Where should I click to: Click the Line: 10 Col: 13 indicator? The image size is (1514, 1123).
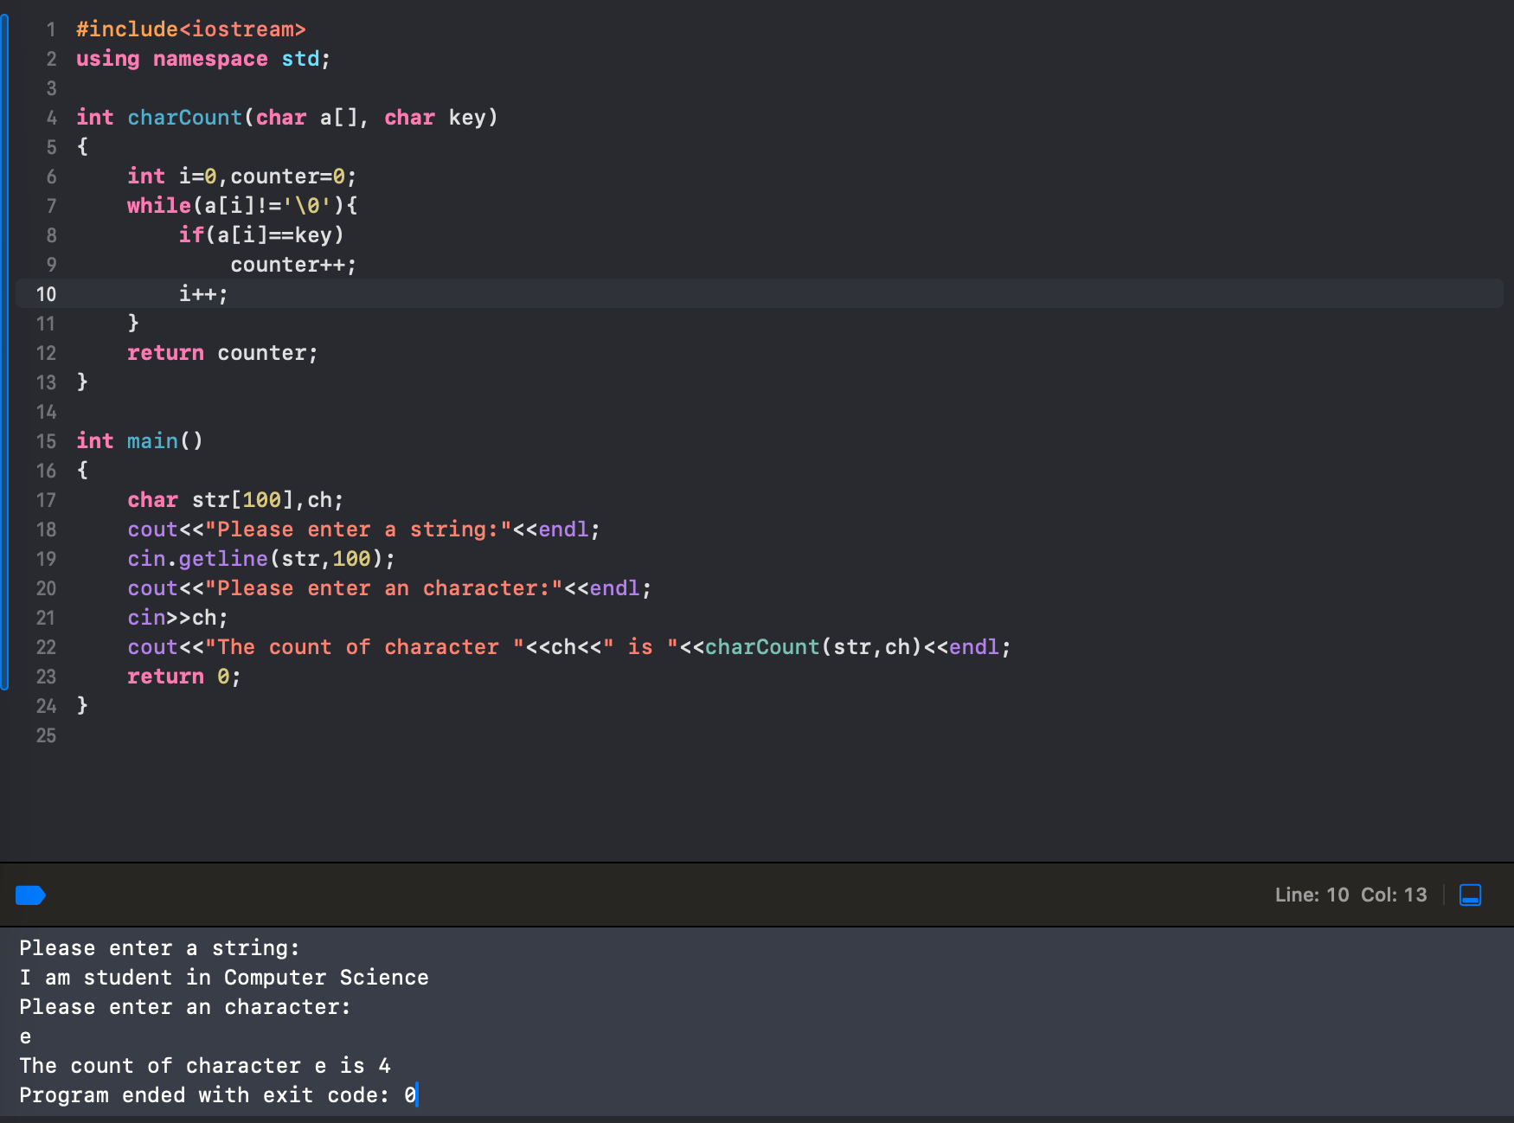pos(1350,895)
